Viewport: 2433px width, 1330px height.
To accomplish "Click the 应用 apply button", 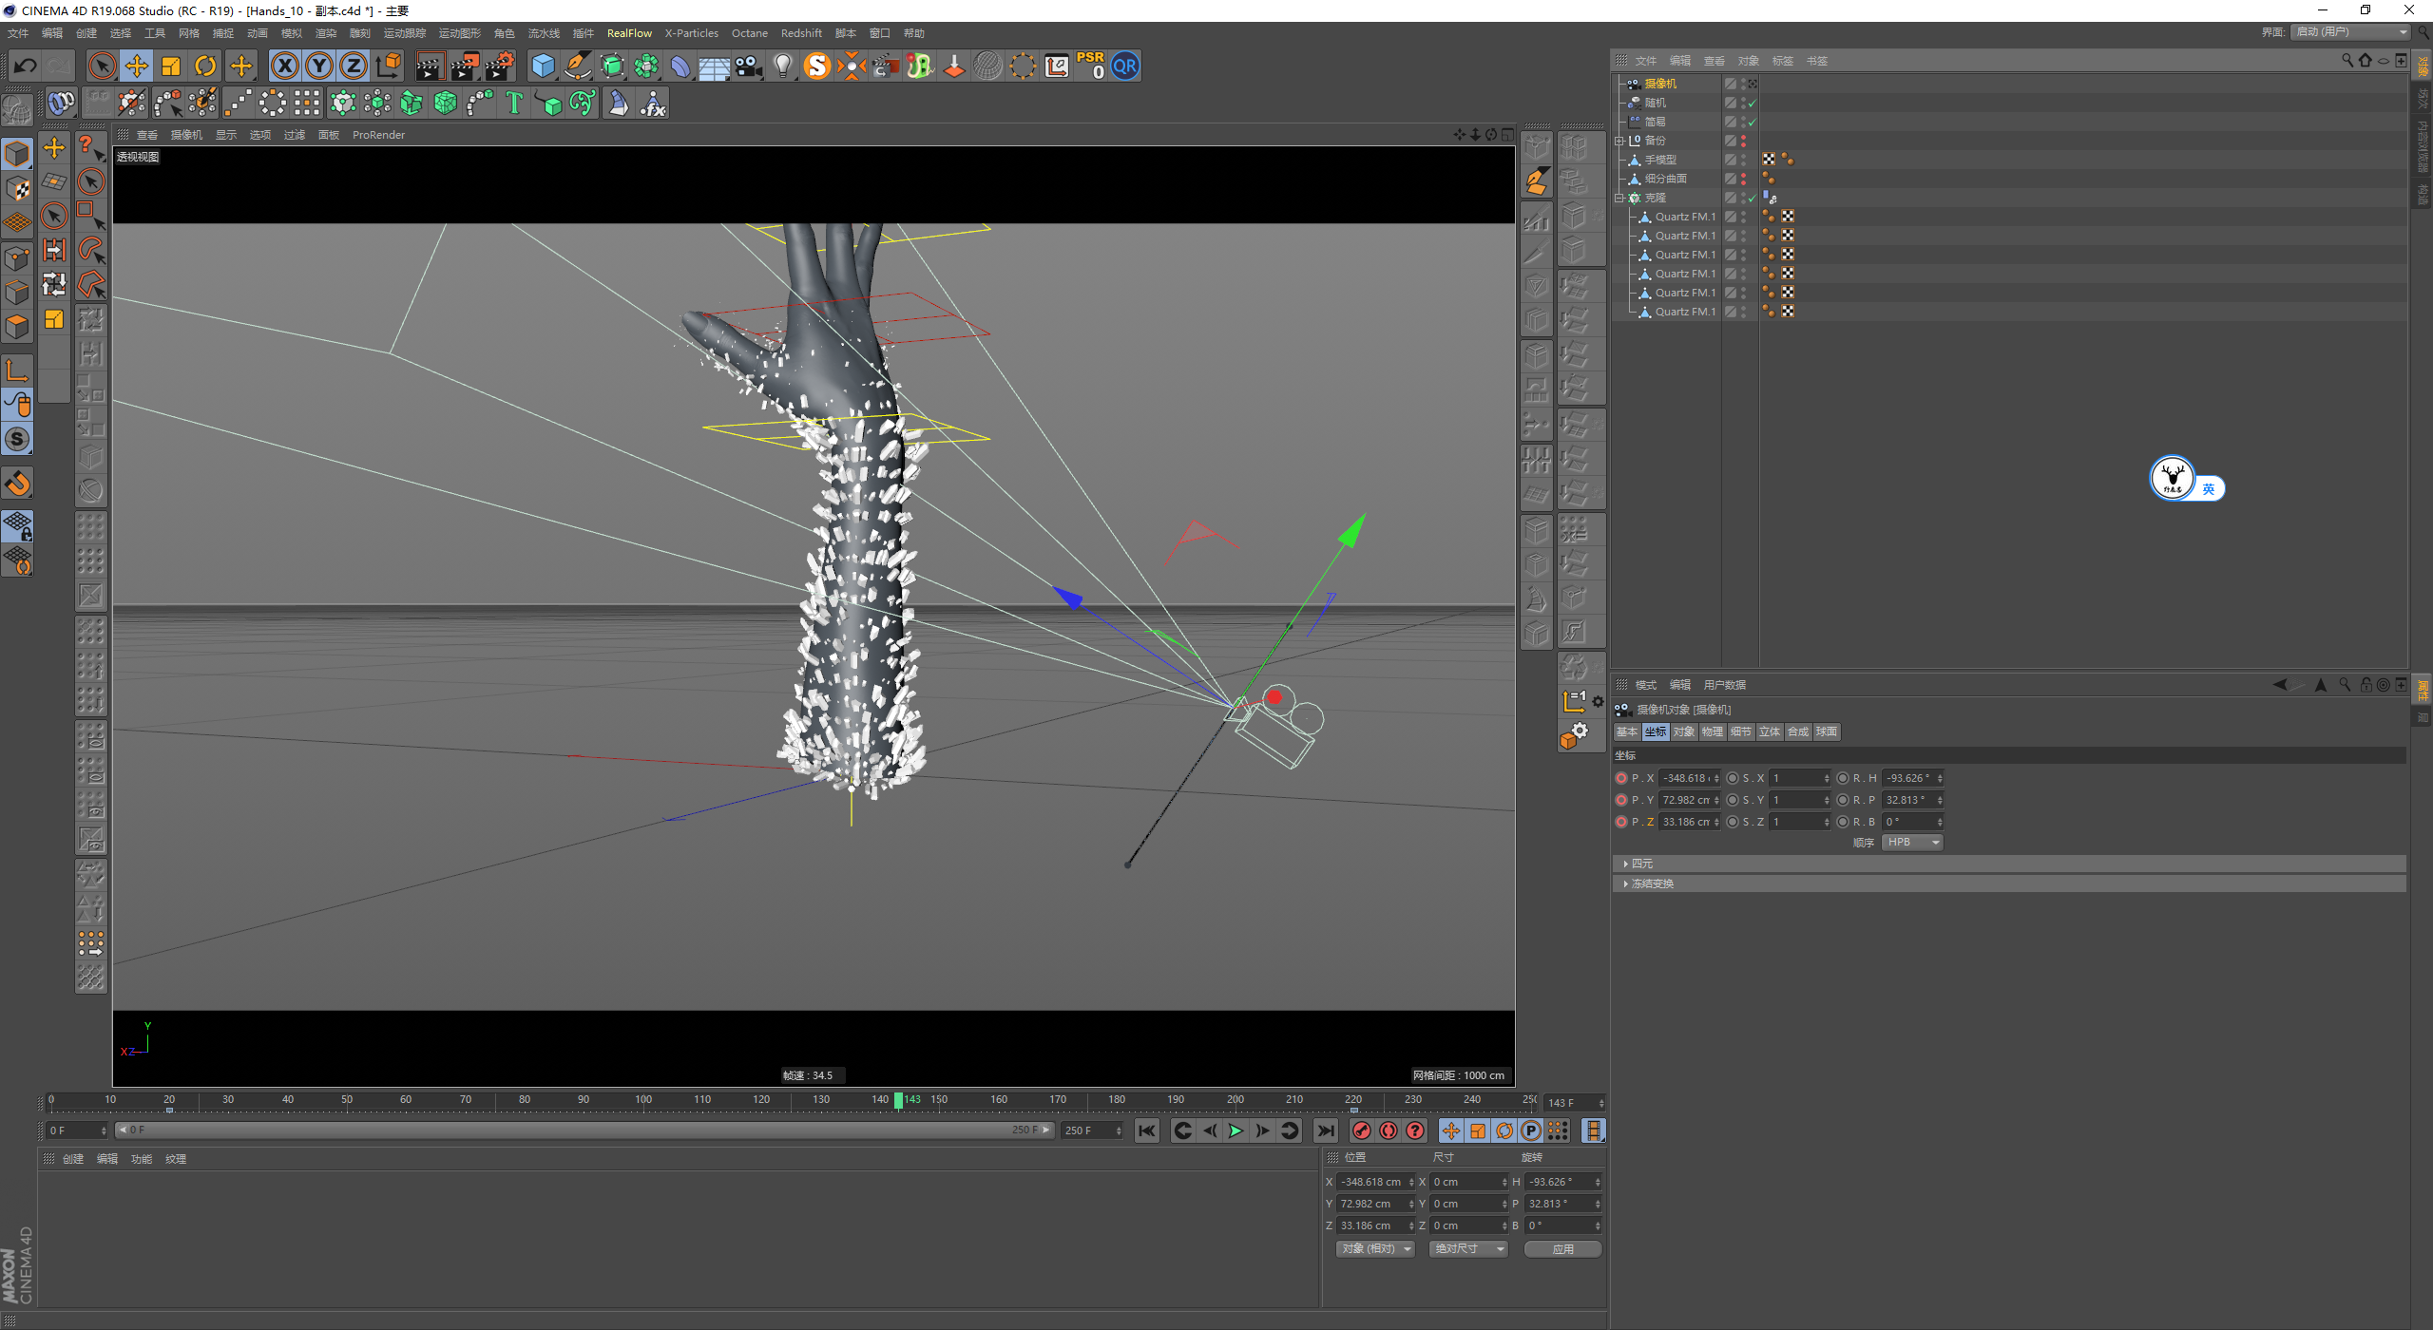I will click(x=1562, y=1249).
